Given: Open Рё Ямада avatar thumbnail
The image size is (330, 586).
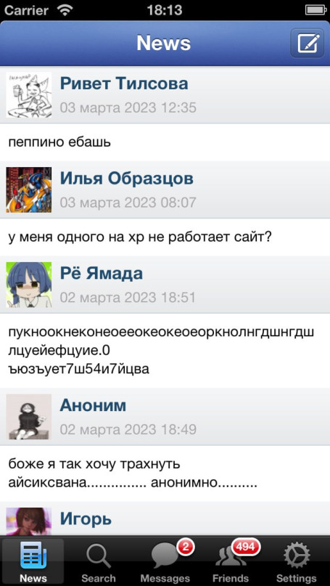Looking at the screenshot, I should [29, 285].
